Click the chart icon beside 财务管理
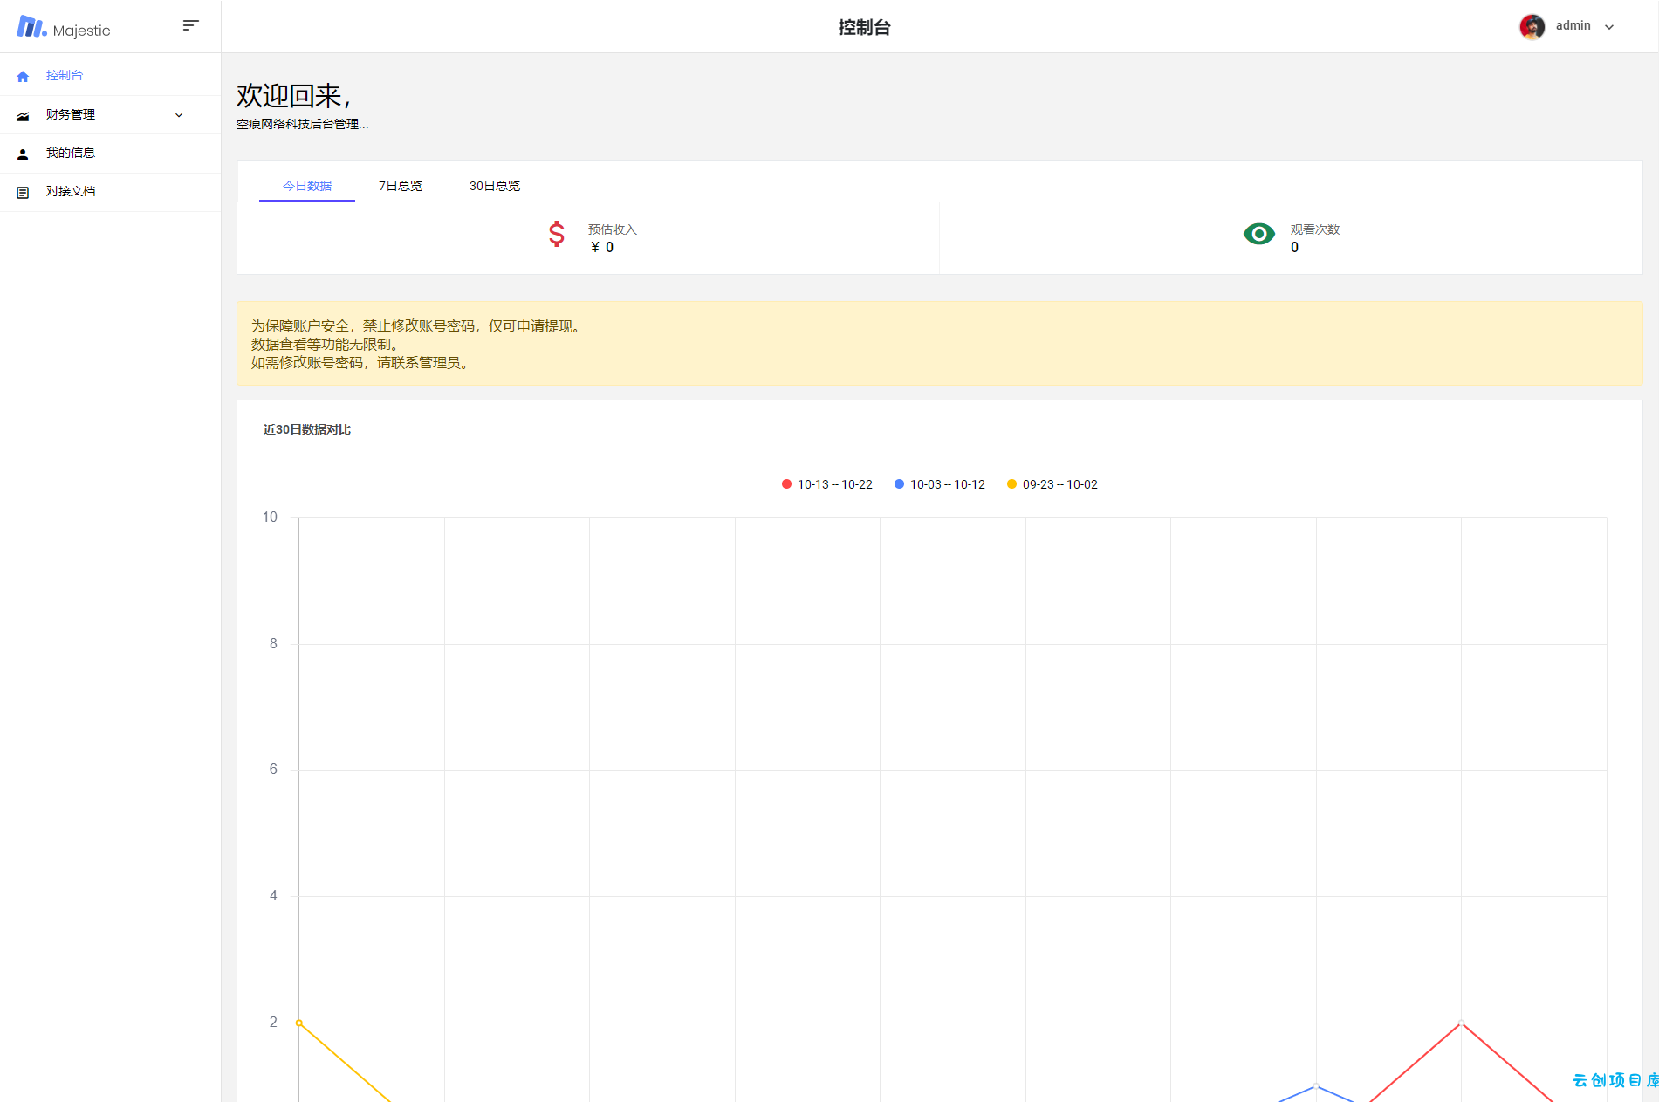Image resolution: width=1659 pixels, height=1102 pixels. [x=23, y=115]
